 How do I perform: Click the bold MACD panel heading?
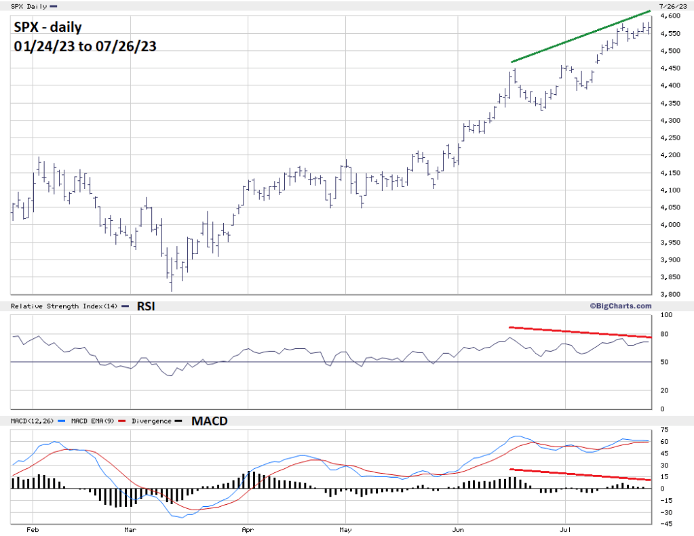pyautogui.click(x=209, y=421)
